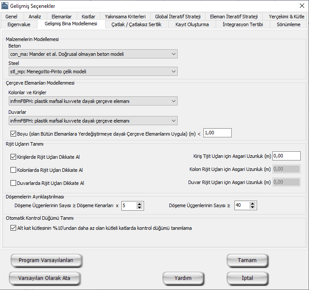Click the app icon in title bar
Screen dimensions: 309x290
[x=5, y=6]
